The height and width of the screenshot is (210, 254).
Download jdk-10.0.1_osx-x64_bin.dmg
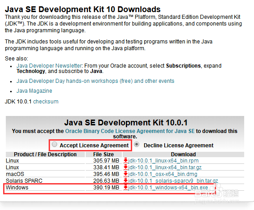pos(162,174)
